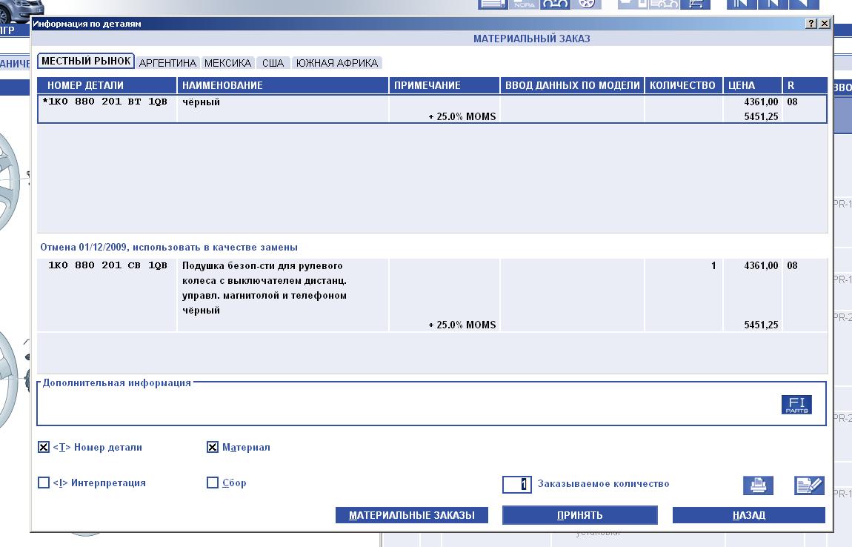Open МАТЕРИАЛЬНЫЕ ЗАКАЗЫ button
This screenshot has height=547, width=852.
[411, 515]
